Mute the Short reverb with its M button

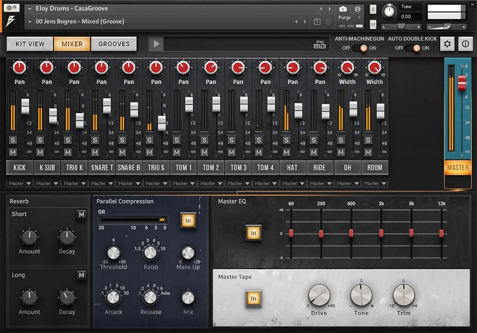(x=81, y=215)
